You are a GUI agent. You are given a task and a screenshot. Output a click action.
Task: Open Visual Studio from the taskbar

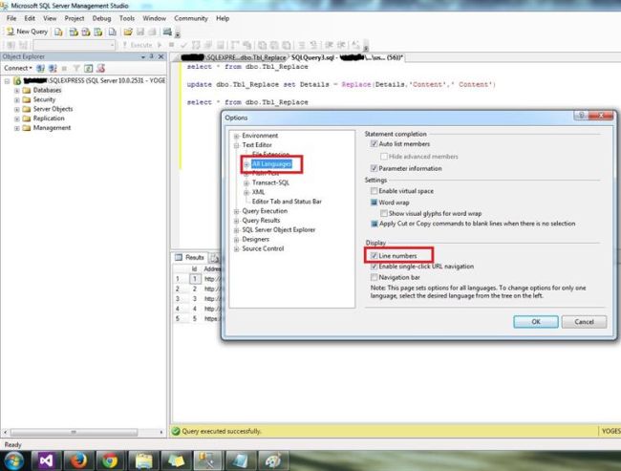point(47,461)
